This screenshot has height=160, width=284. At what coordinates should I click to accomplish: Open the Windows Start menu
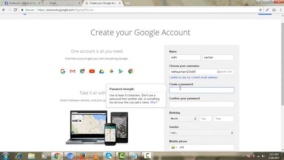[5, 156]
